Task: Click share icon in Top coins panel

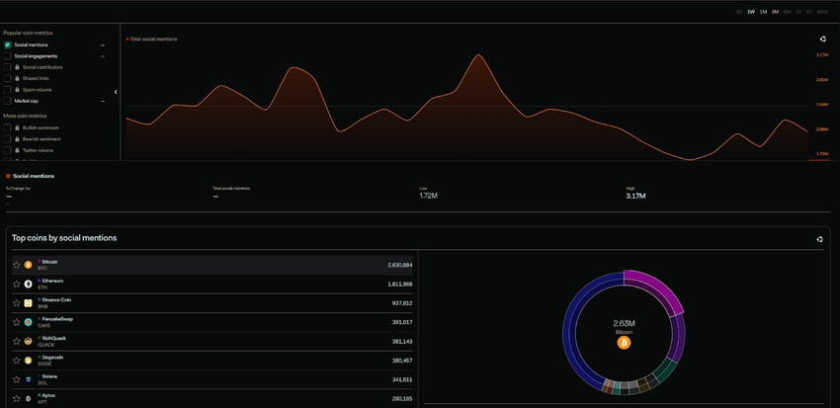Action: [819, 239]
